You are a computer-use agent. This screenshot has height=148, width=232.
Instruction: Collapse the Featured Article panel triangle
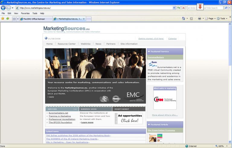click(x=149, y=125)
